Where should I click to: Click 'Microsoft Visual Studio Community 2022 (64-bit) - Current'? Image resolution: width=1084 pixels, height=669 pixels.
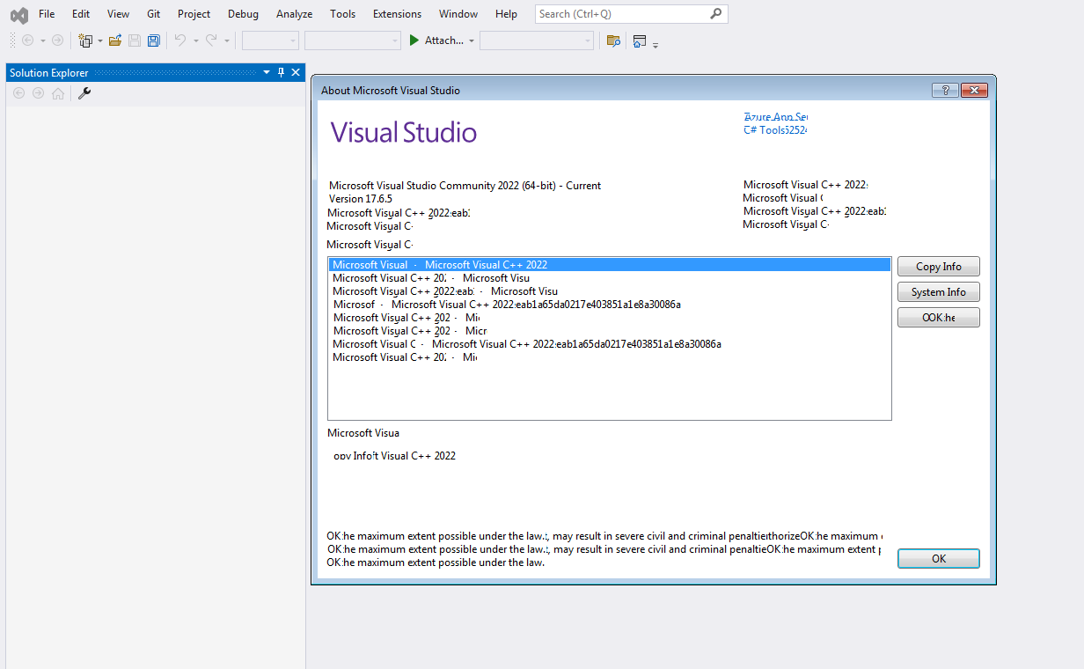[465, 186]
